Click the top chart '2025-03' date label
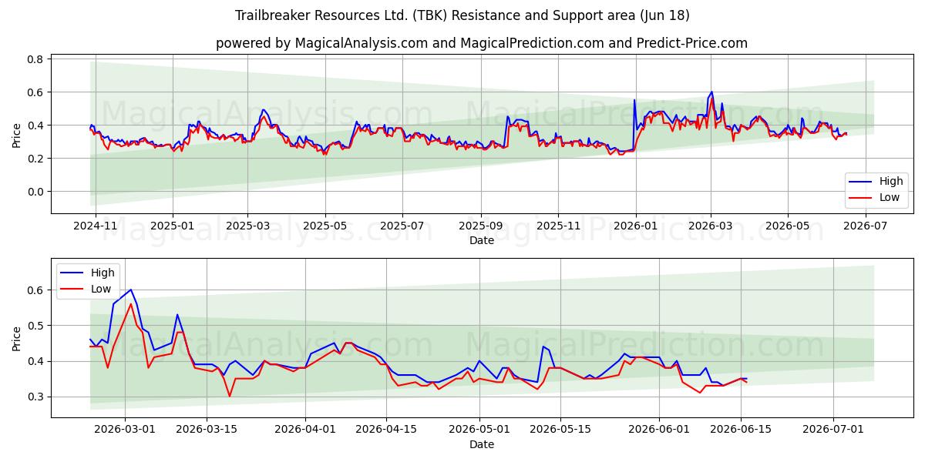This screenshot has width=925, height=462. (247, 226)
